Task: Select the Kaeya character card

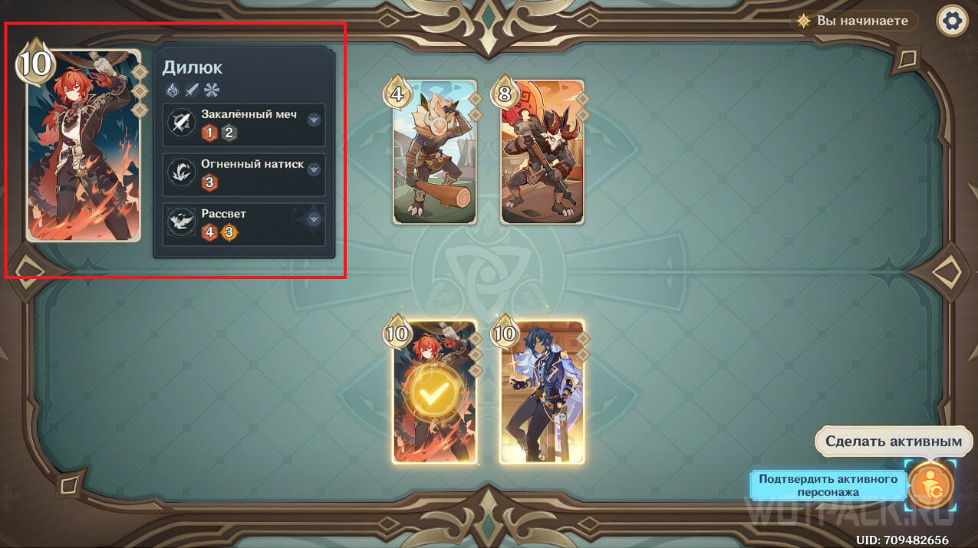Action: coord(542,392)
